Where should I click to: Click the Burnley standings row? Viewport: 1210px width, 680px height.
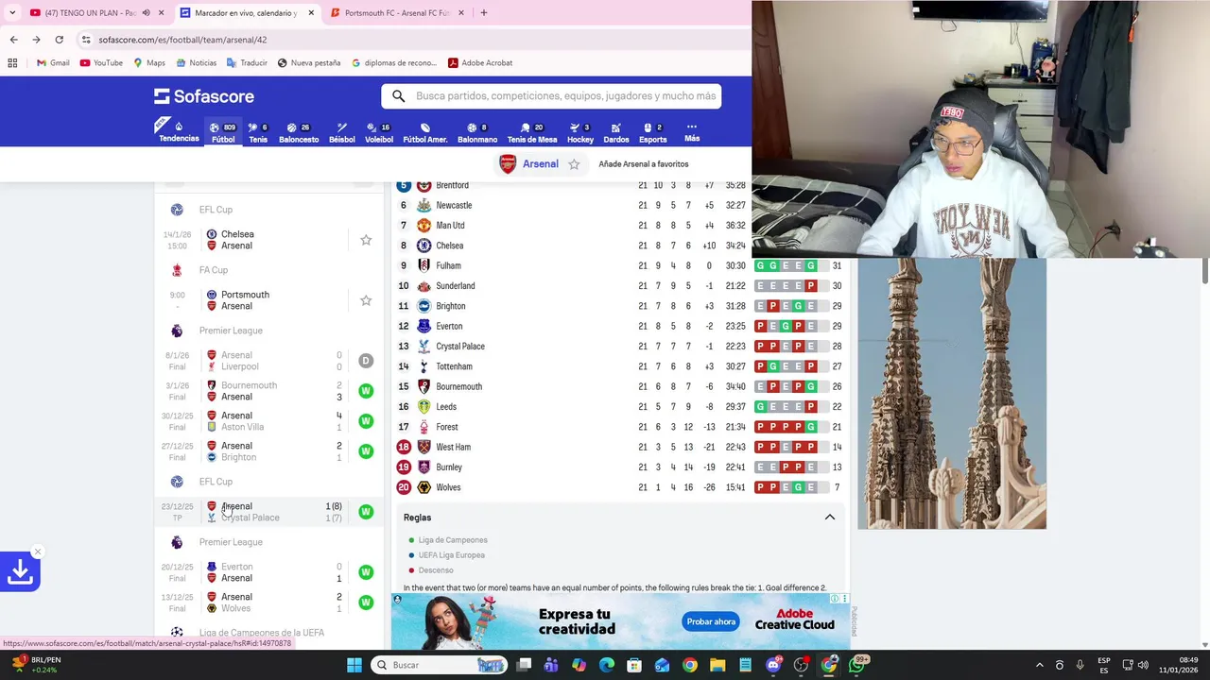click(619, 467)
